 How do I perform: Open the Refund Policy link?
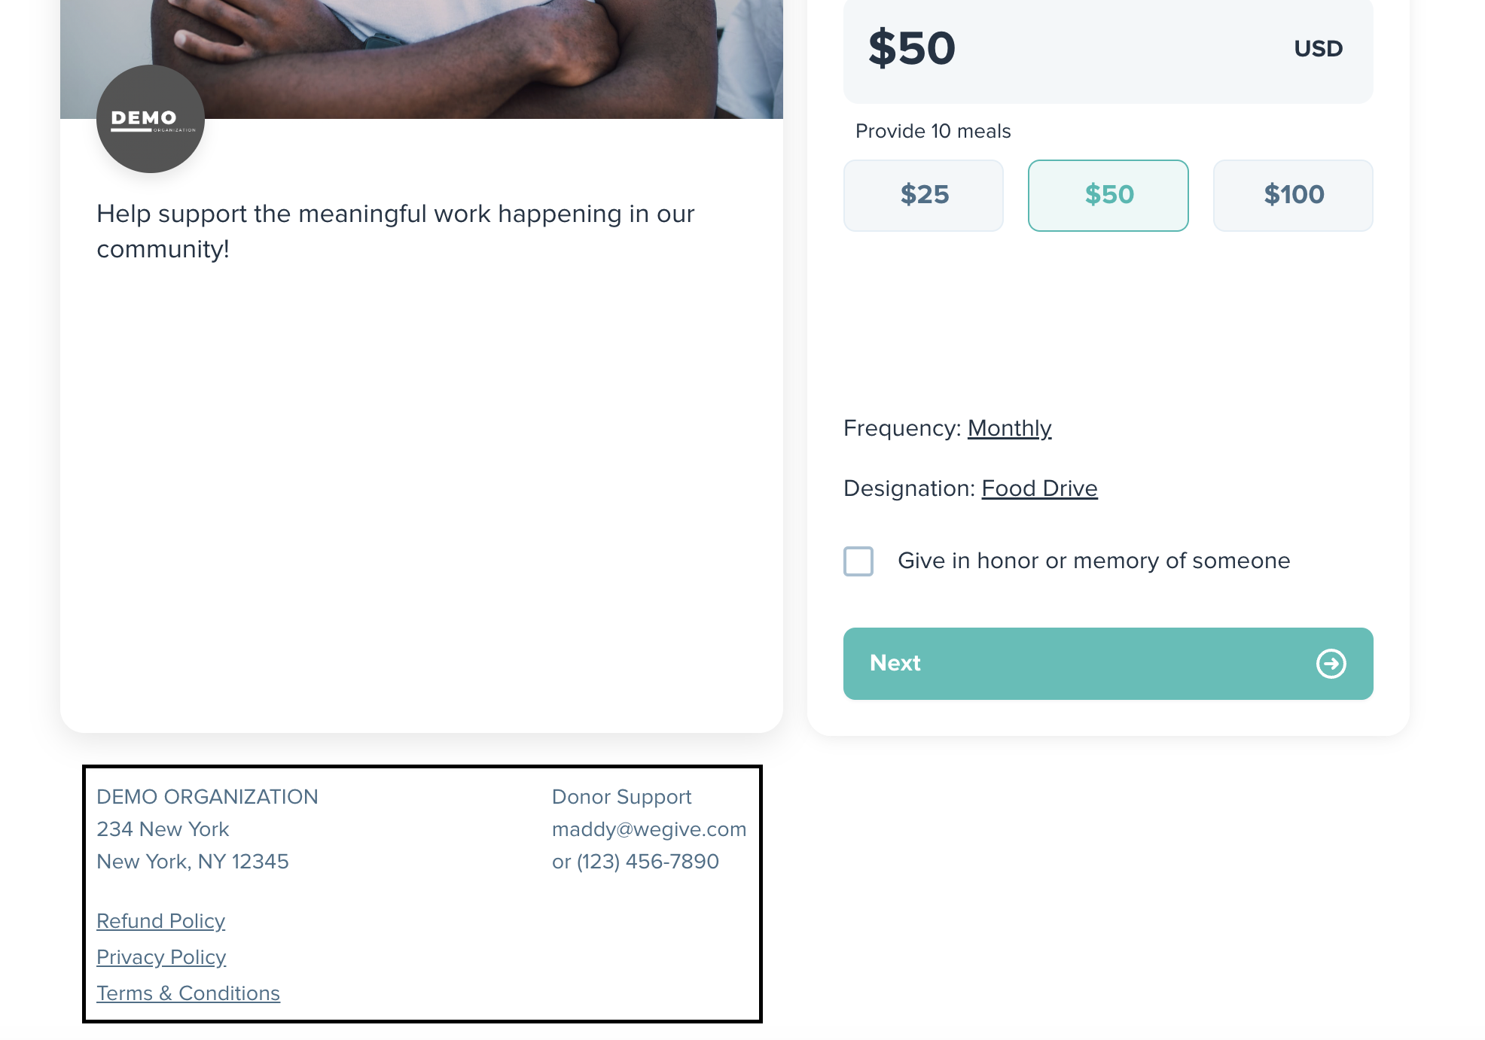click(160, 921)
